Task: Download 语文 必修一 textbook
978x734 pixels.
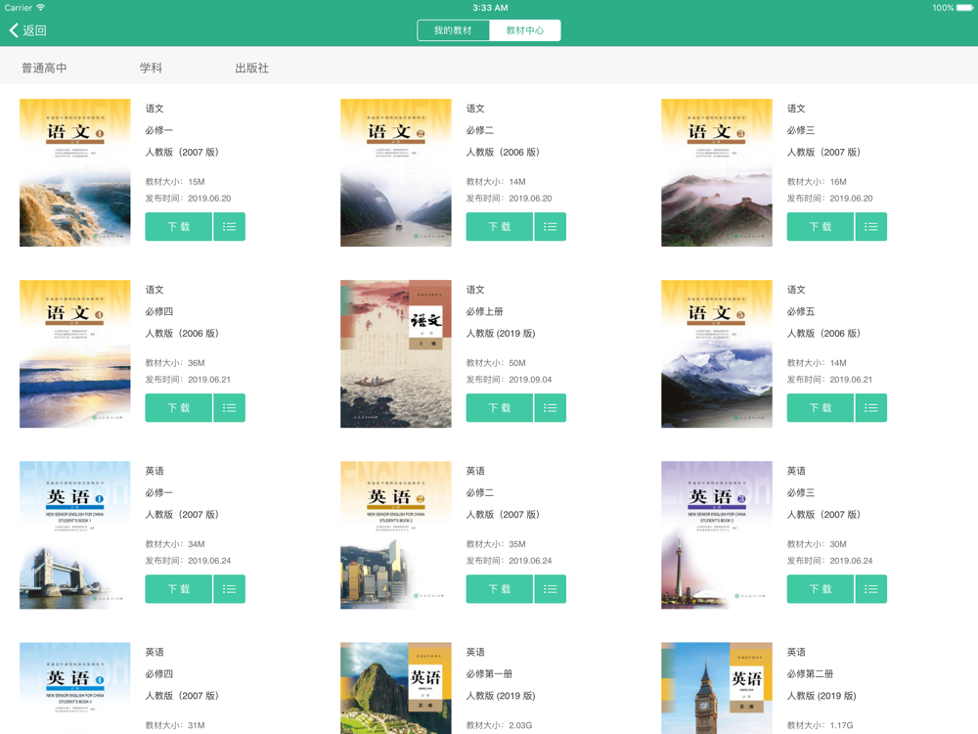Action: 178,227
